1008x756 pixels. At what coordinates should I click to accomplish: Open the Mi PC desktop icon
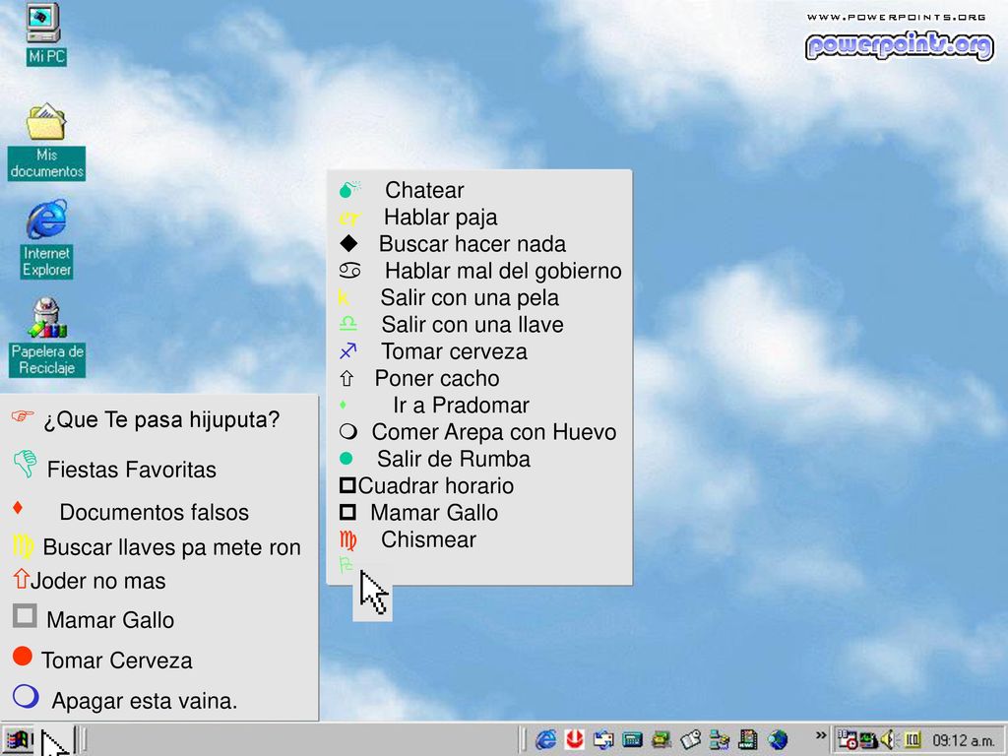44,24
